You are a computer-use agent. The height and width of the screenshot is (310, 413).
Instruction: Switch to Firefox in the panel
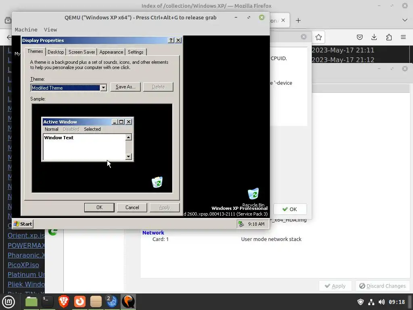click(x=79, y=302)
